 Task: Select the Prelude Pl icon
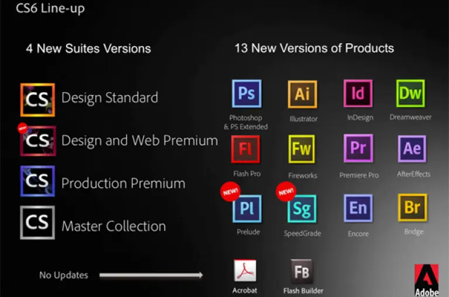[x=247, y=208]
